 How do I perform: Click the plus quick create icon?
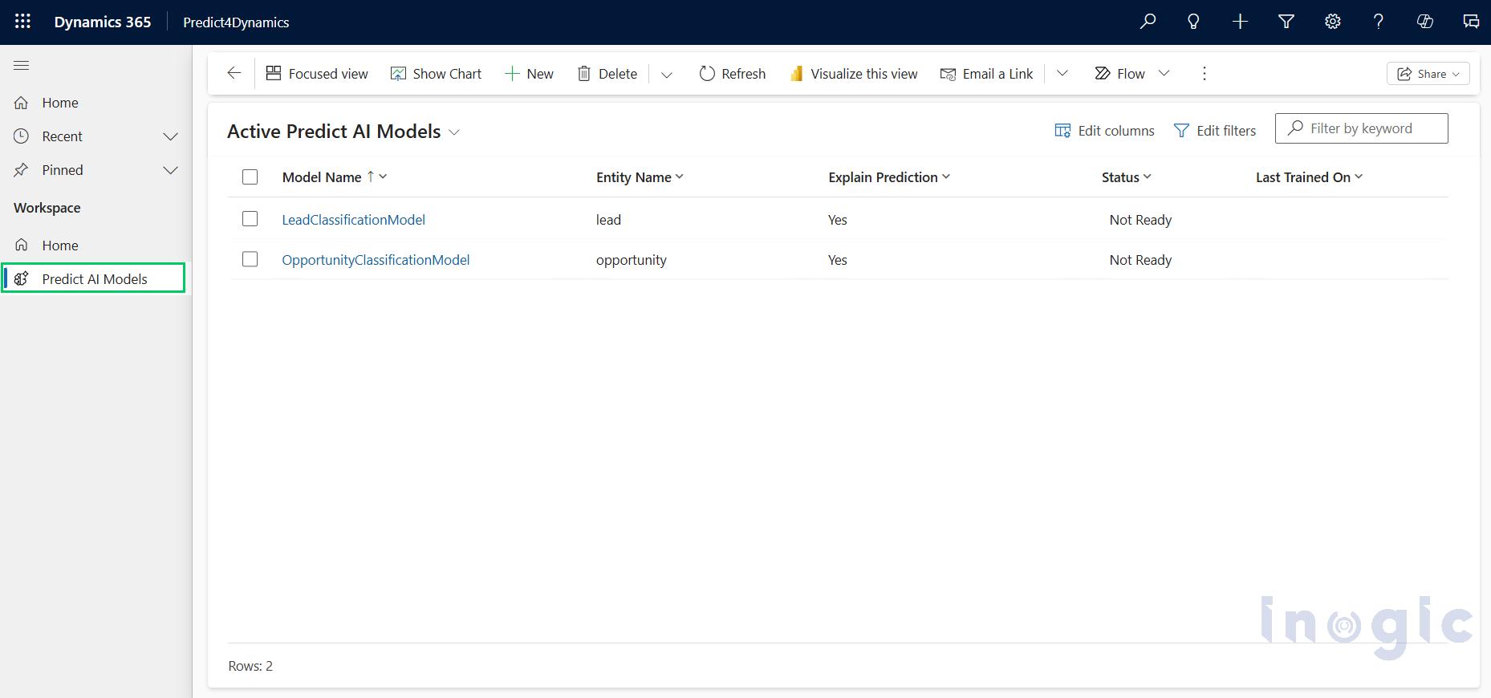click(1240, 22)
